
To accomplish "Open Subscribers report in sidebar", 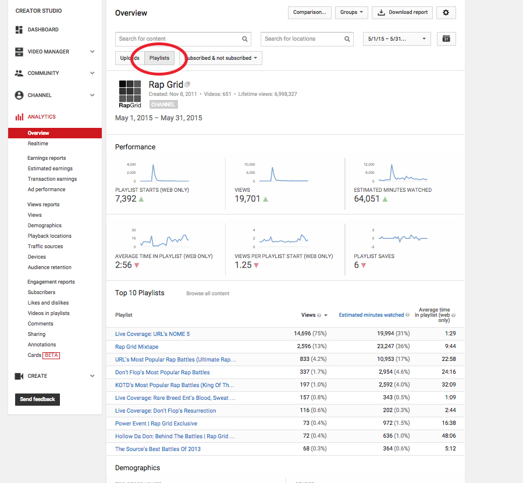I will tap(41, 293).
